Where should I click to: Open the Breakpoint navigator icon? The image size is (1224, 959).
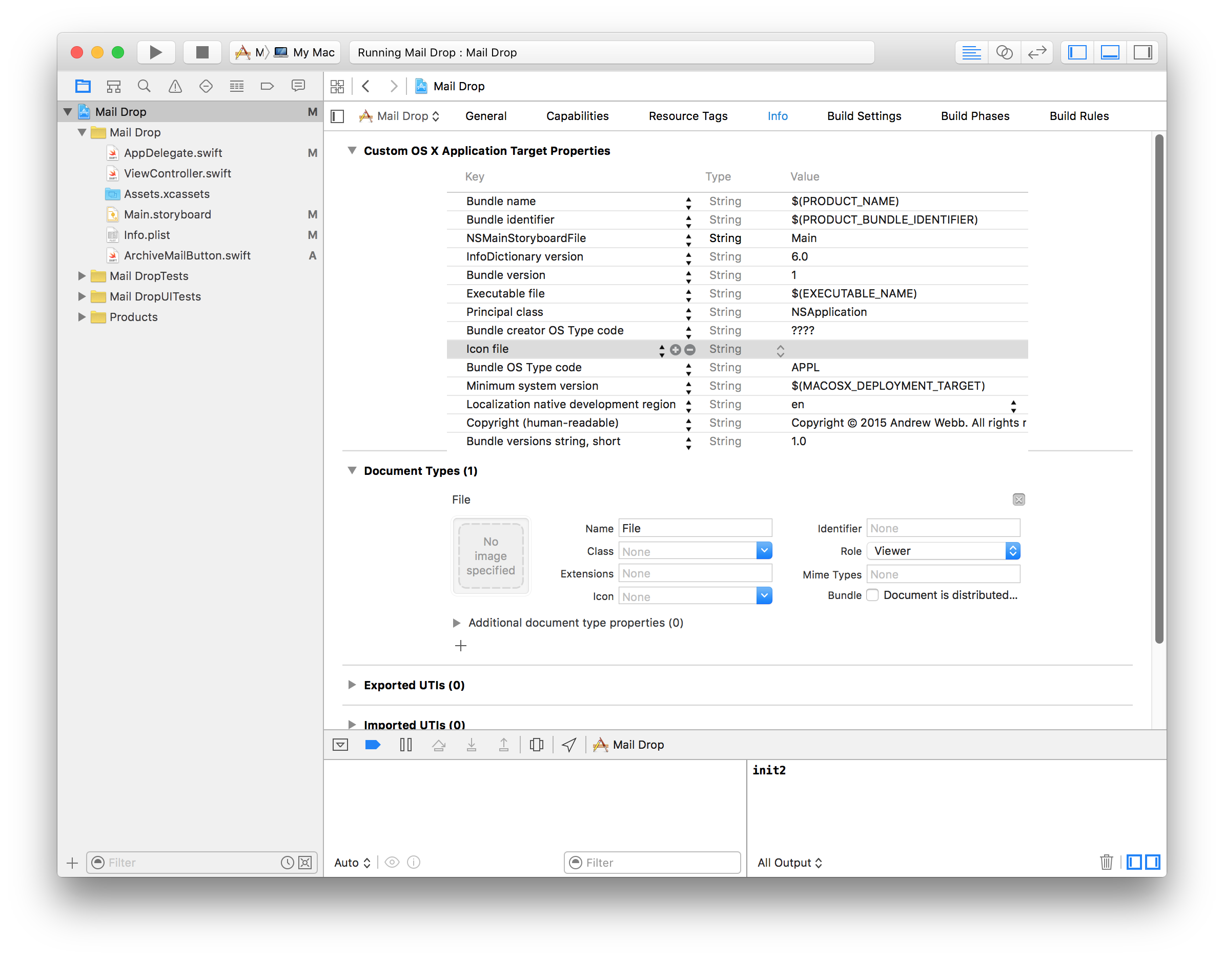(267, 86)
